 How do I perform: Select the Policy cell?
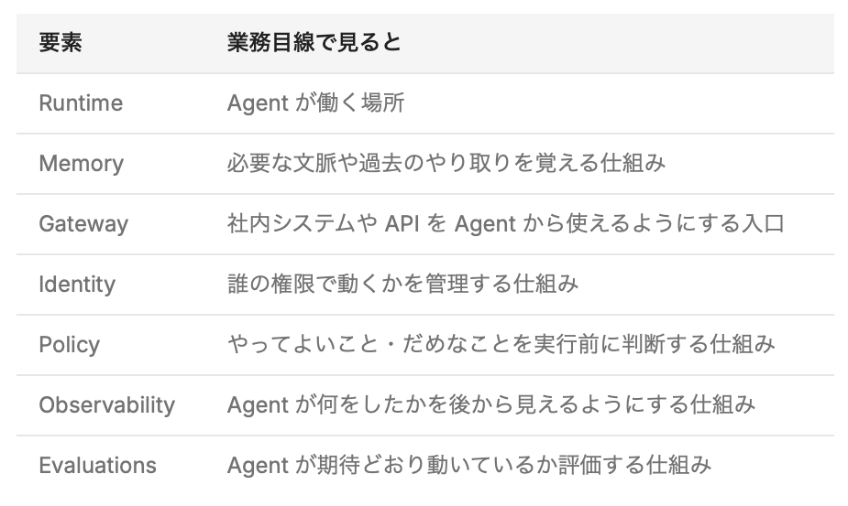pos(70,345)
